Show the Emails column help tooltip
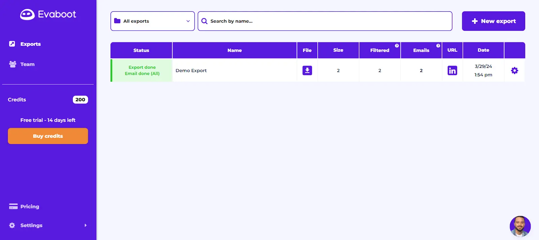This screenshot has width=539, height=240. coord(438,46)
